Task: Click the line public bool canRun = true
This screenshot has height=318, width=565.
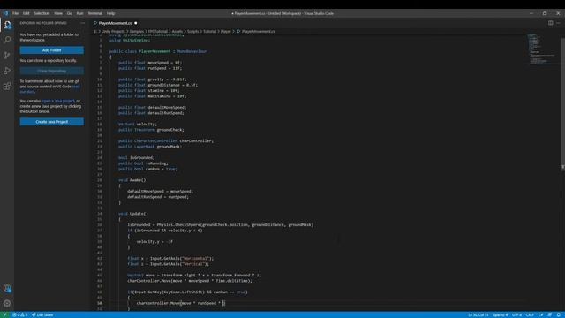Action: (x=147, y=169)
